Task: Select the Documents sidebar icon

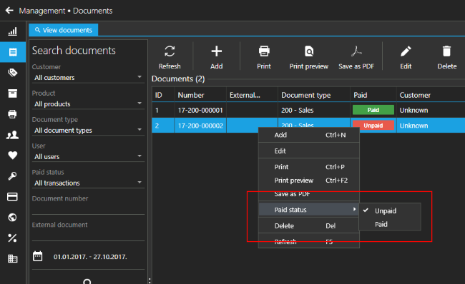Action: tap(12, 52)
